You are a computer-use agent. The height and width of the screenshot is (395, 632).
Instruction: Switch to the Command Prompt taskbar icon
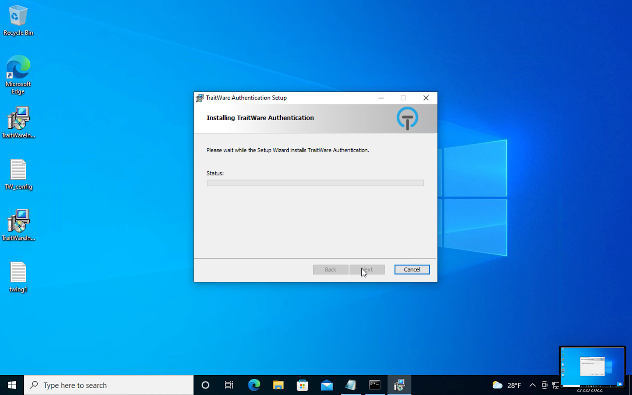(x=375, y=385)
